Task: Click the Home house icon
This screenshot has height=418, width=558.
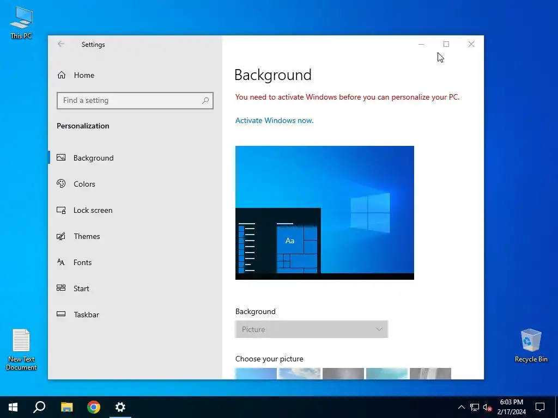Action: tap(62, 75)
